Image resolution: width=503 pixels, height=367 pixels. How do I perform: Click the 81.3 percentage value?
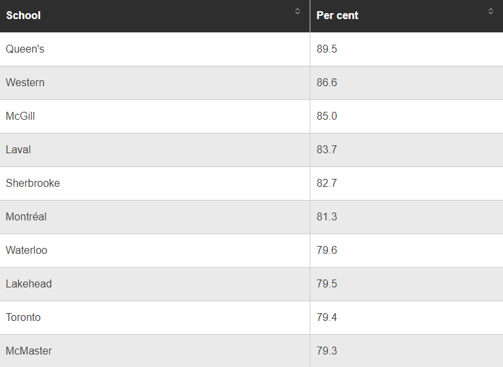point(327,217)
